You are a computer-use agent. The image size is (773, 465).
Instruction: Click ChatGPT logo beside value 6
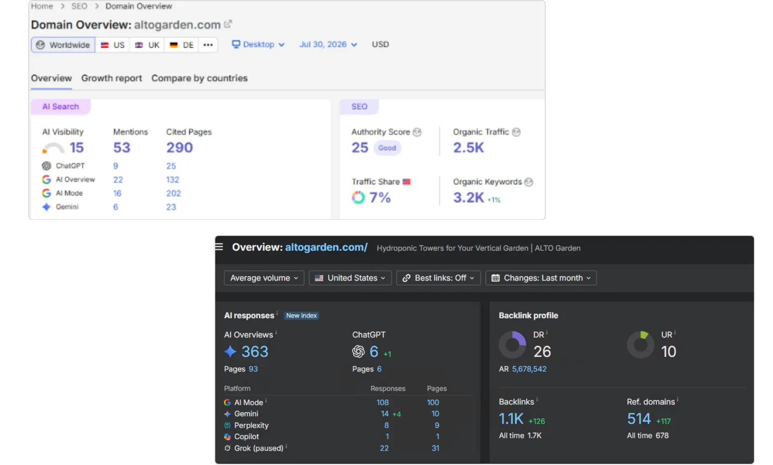coord(358,352)
